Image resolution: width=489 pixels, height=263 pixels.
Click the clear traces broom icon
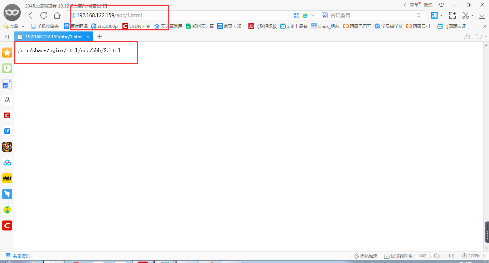467,36
